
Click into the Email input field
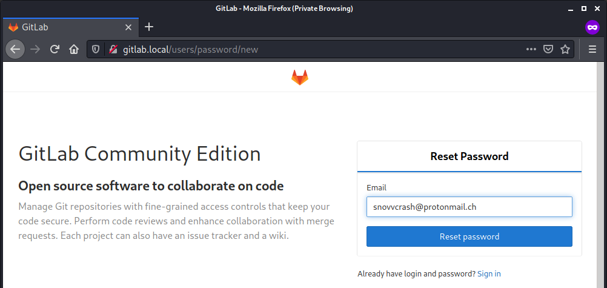469,207
